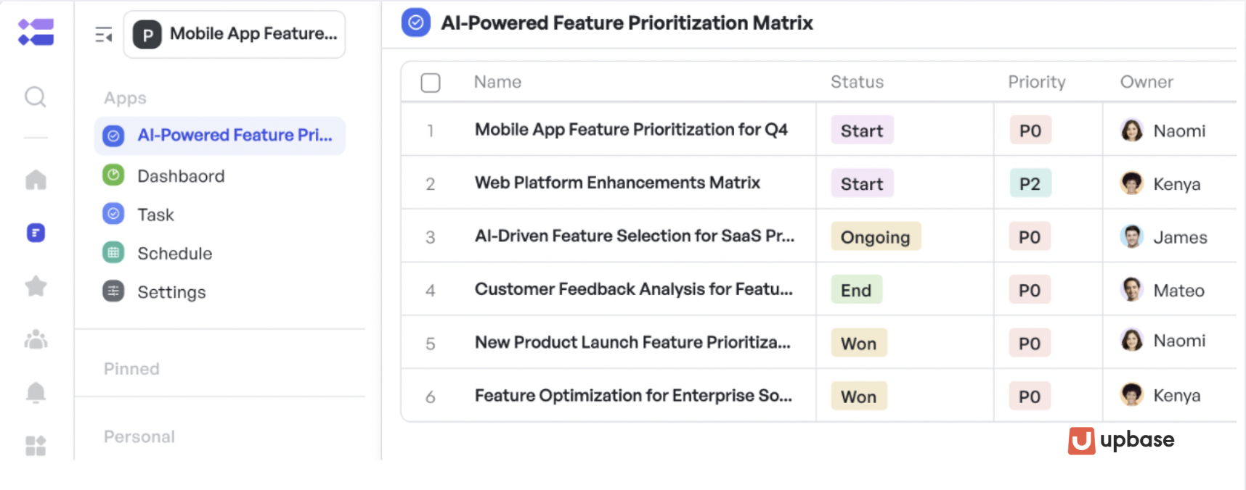The image size is (1246, 490).
Task: Collapse the sidebar with the toggle icon
Action: pos(104,35)
